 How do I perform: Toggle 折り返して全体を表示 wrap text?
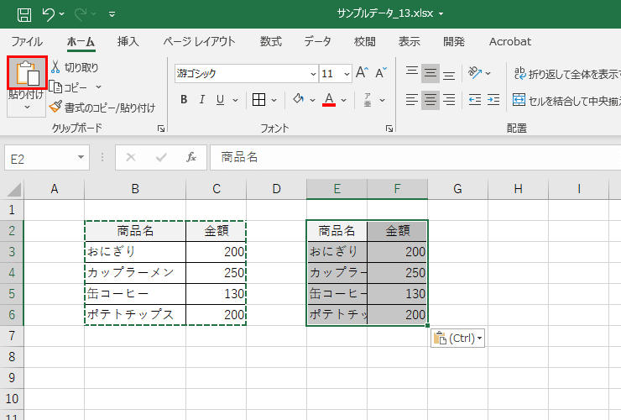point(566,74)
